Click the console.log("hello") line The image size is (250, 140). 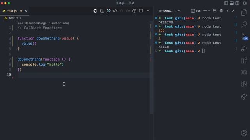click(x=43, y=65)
